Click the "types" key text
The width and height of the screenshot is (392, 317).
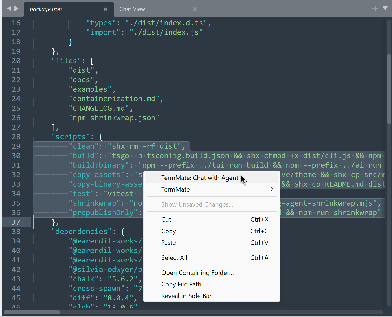(x=101, y=23)
